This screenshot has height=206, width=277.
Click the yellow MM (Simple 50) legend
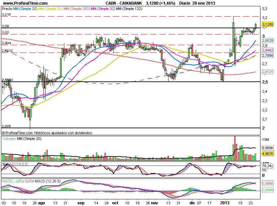click(50, 9)
